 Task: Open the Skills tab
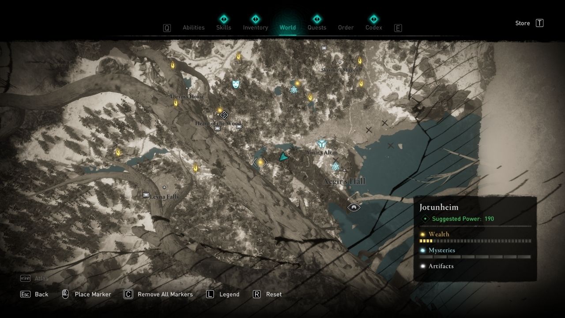[x=223, y=27]
